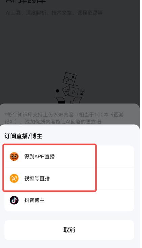Tap the orange owl 得到 app icon

[14, 157]
